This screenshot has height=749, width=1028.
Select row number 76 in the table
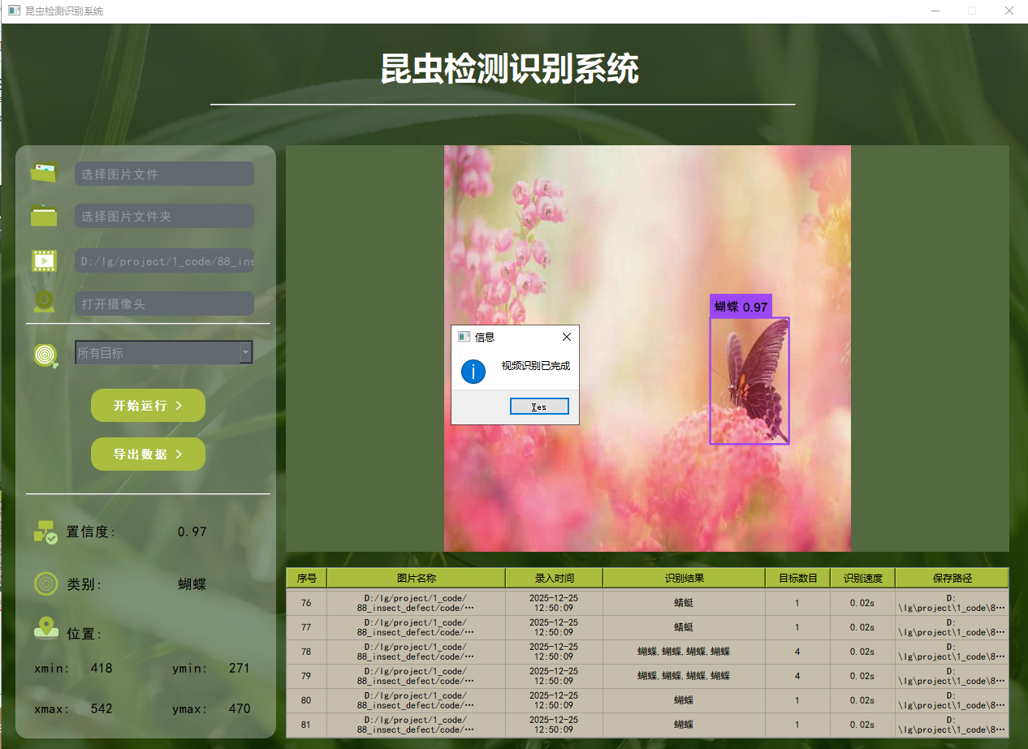(306, 603)
